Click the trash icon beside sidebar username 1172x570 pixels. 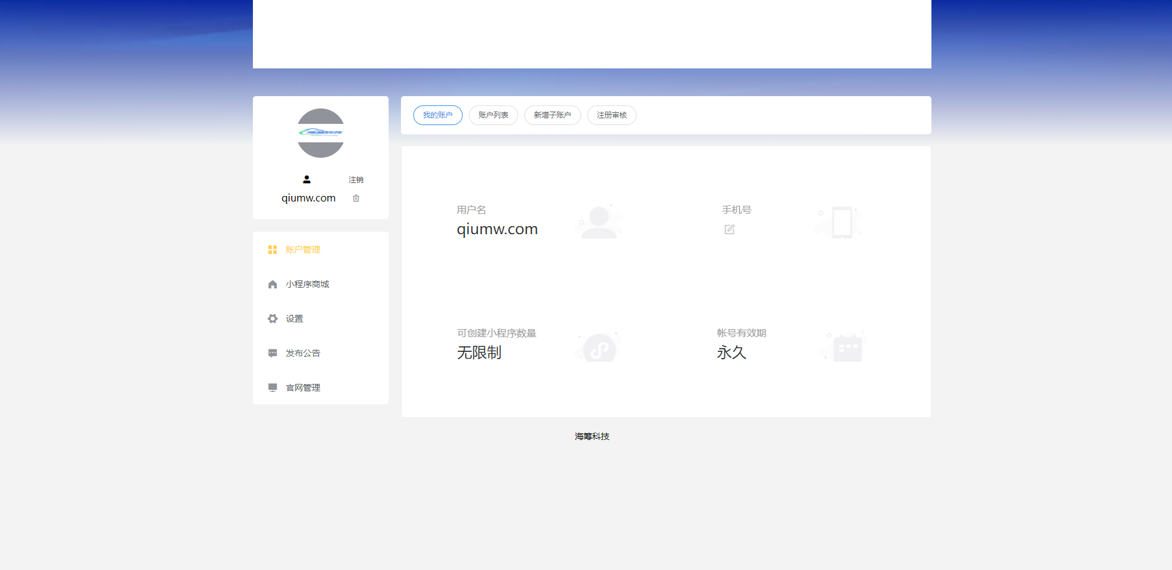pyautogui.click(x=356, y=198)
